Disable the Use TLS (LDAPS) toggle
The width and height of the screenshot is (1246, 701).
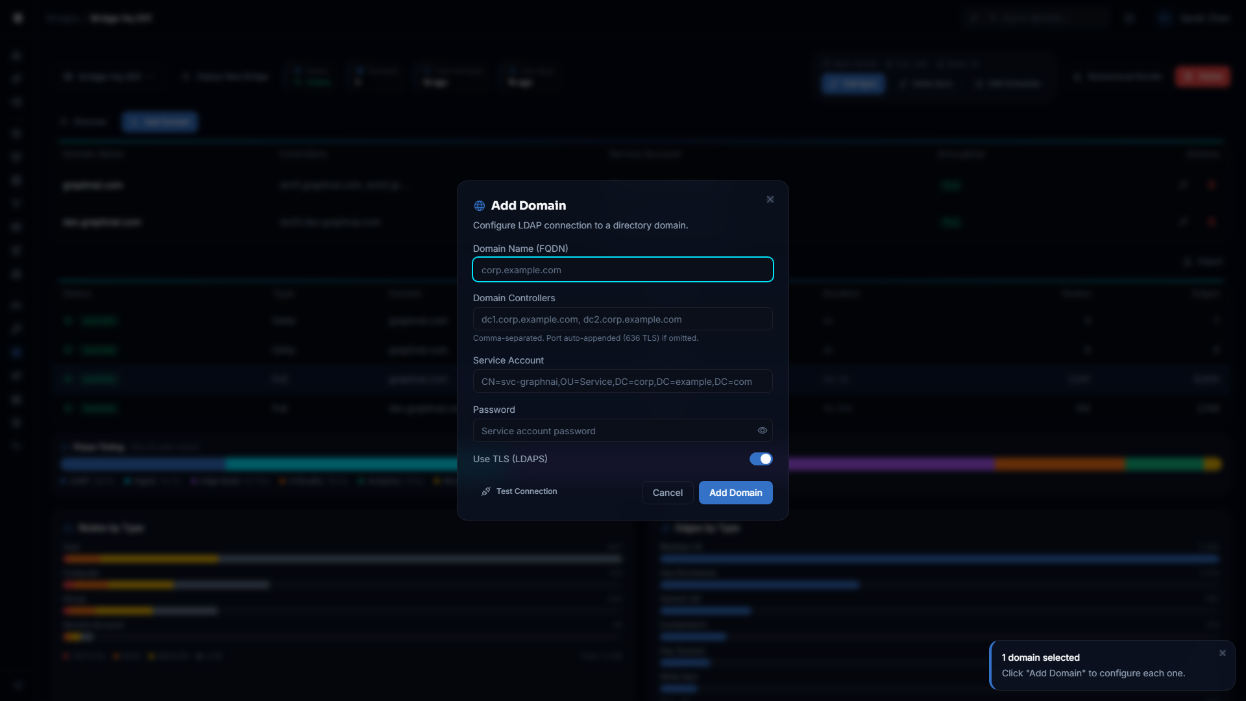pyautogui.click(x=761, y=459)
